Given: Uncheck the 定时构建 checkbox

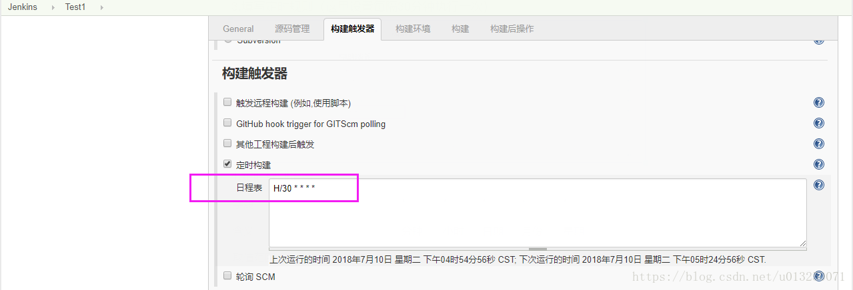Looking at the screenshot, I should (x=227, y=164).
